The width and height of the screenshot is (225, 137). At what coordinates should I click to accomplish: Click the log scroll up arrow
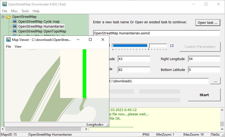coord(222,110)
